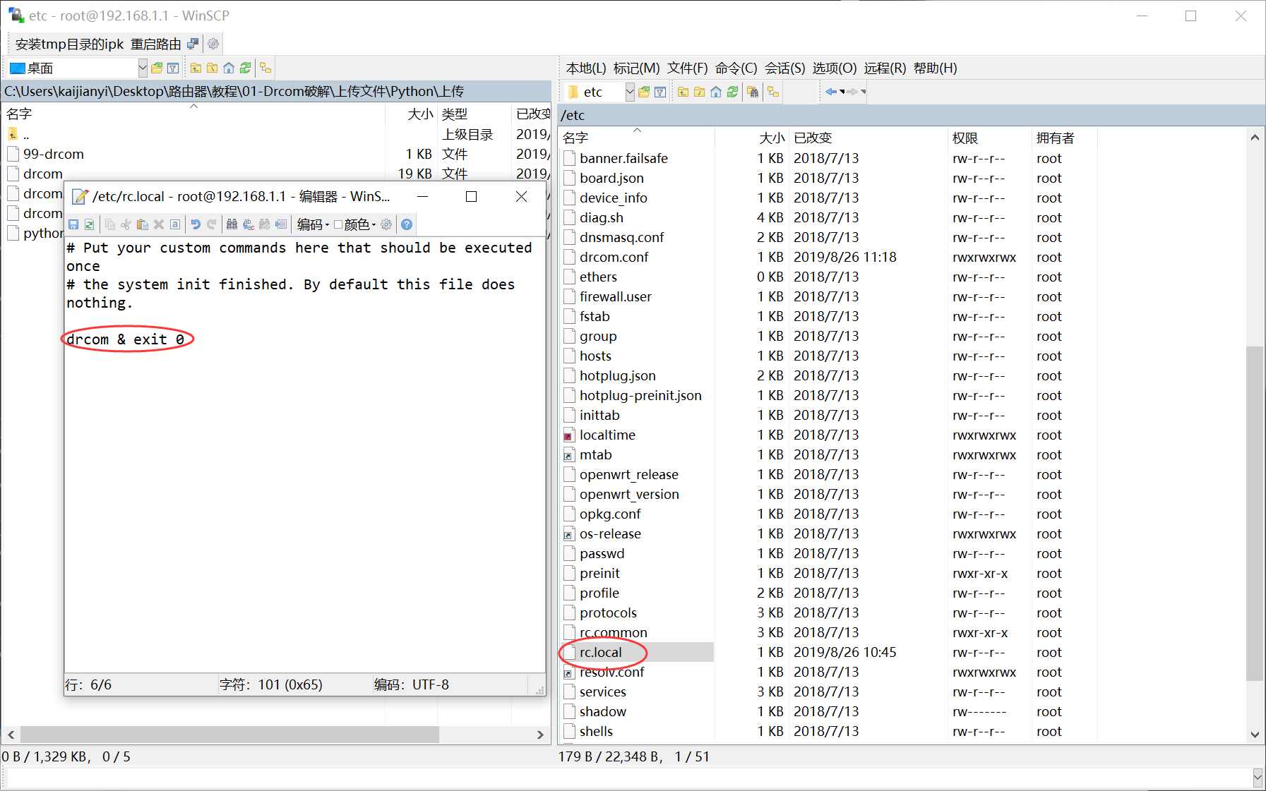Image resolution: width=1266 pixels, height=791 pixels.
Task: Open directory in the remote panel toolbar
Action: click(x=644, y=92)
